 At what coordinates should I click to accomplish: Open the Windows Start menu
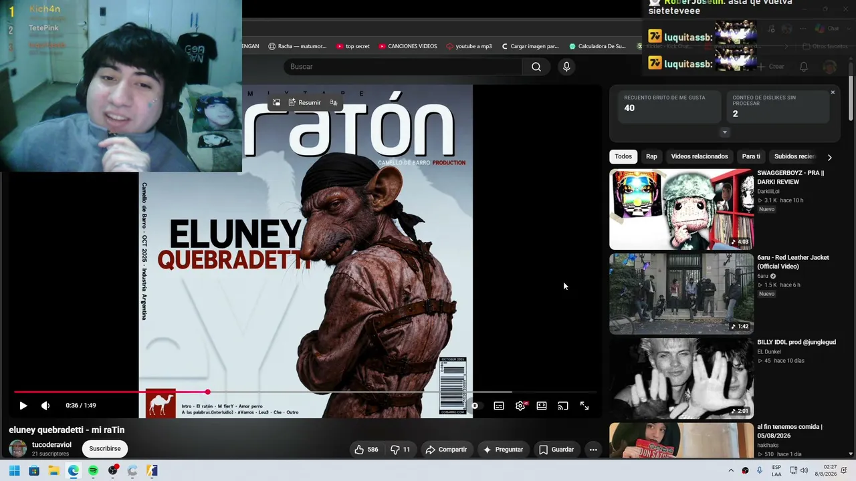click(14, 470)
